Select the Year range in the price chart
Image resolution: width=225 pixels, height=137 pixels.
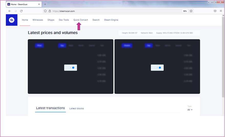tap(102, 45)
